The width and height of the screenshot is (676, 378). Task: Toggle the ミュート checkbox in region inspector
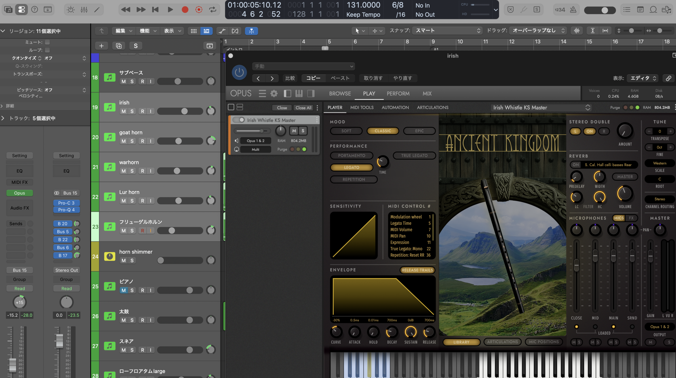47,42
